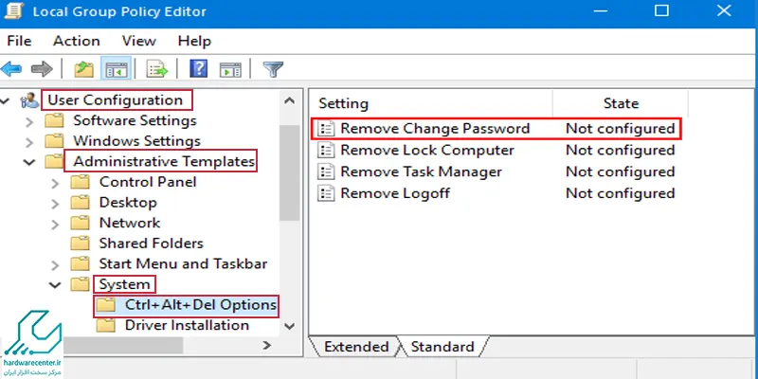Expand the Control Panel folder arrow
Image resolution: width=758 pixels, height=379 pixels.
pyautogui.click(x=55, y=183)
